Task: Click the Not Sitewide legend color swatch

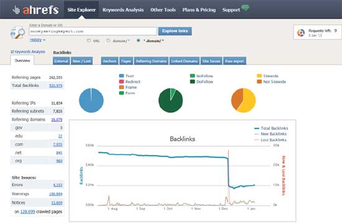Action: [259, 81]
